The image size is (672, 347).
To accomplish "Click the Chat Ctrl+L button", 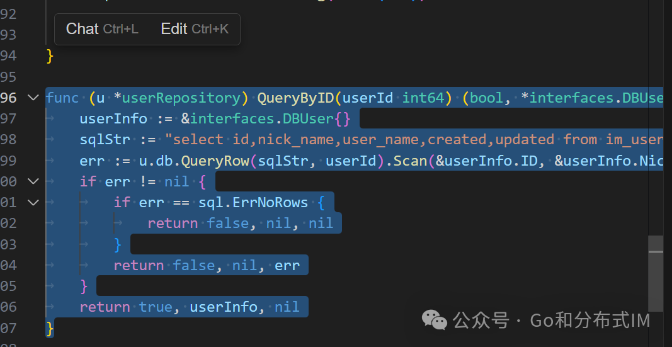I will 102,29.
